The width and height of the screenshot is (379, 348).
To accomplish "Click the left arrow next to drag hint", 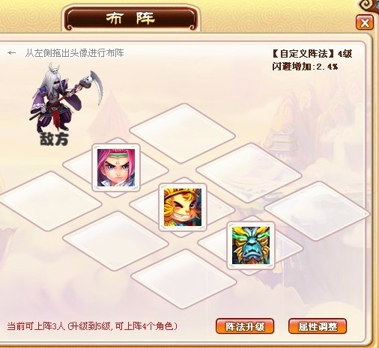I will pos(11,53).
